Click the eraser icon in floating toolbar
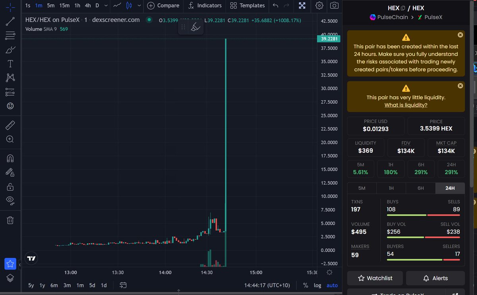 [x=195, y=27]
